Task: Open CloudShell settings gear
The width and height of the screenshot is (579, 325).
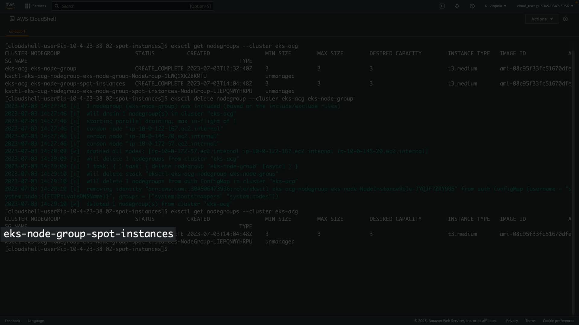Action: pyautogui.click(x=565, y=19)
